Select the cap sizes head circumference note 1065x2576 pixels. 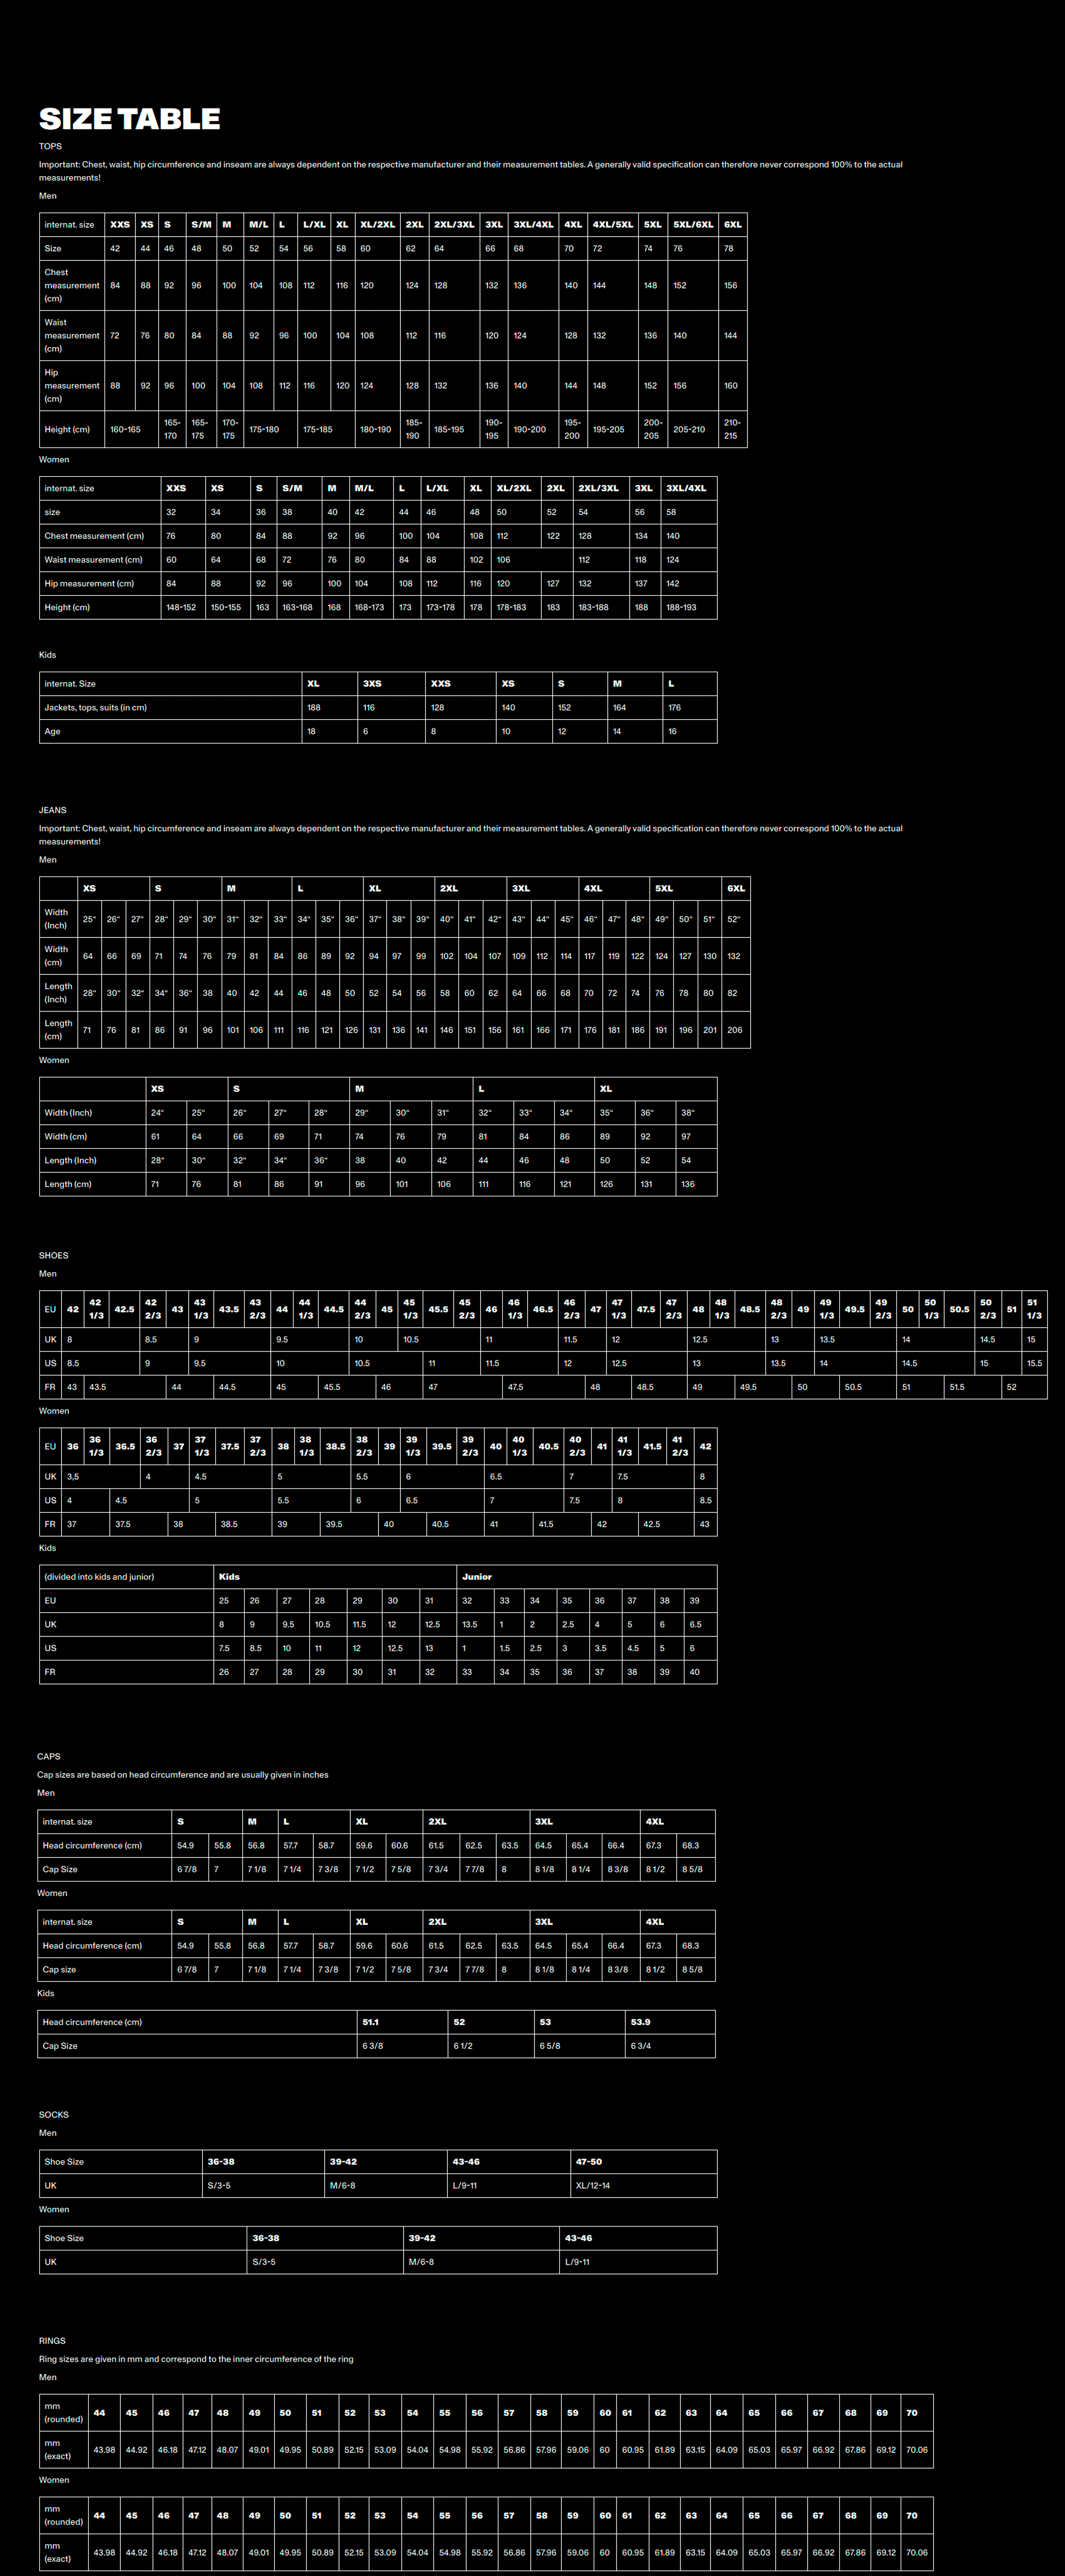coord(183,1775)
